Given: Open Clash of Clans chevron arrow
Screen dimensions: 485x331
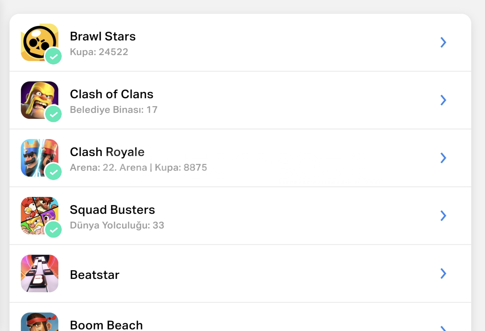Looking at the screenshot, I should pyautogui.click(x=443, y=100).
